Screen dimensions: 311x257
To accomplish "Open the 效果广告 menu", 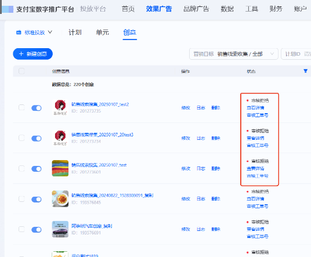I will point(159,9).
